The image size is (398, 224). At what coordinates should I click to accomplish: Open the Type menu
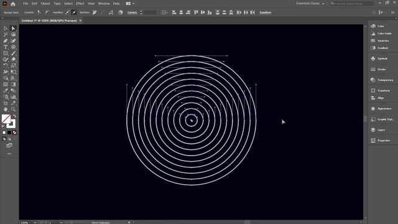(57, 4)
